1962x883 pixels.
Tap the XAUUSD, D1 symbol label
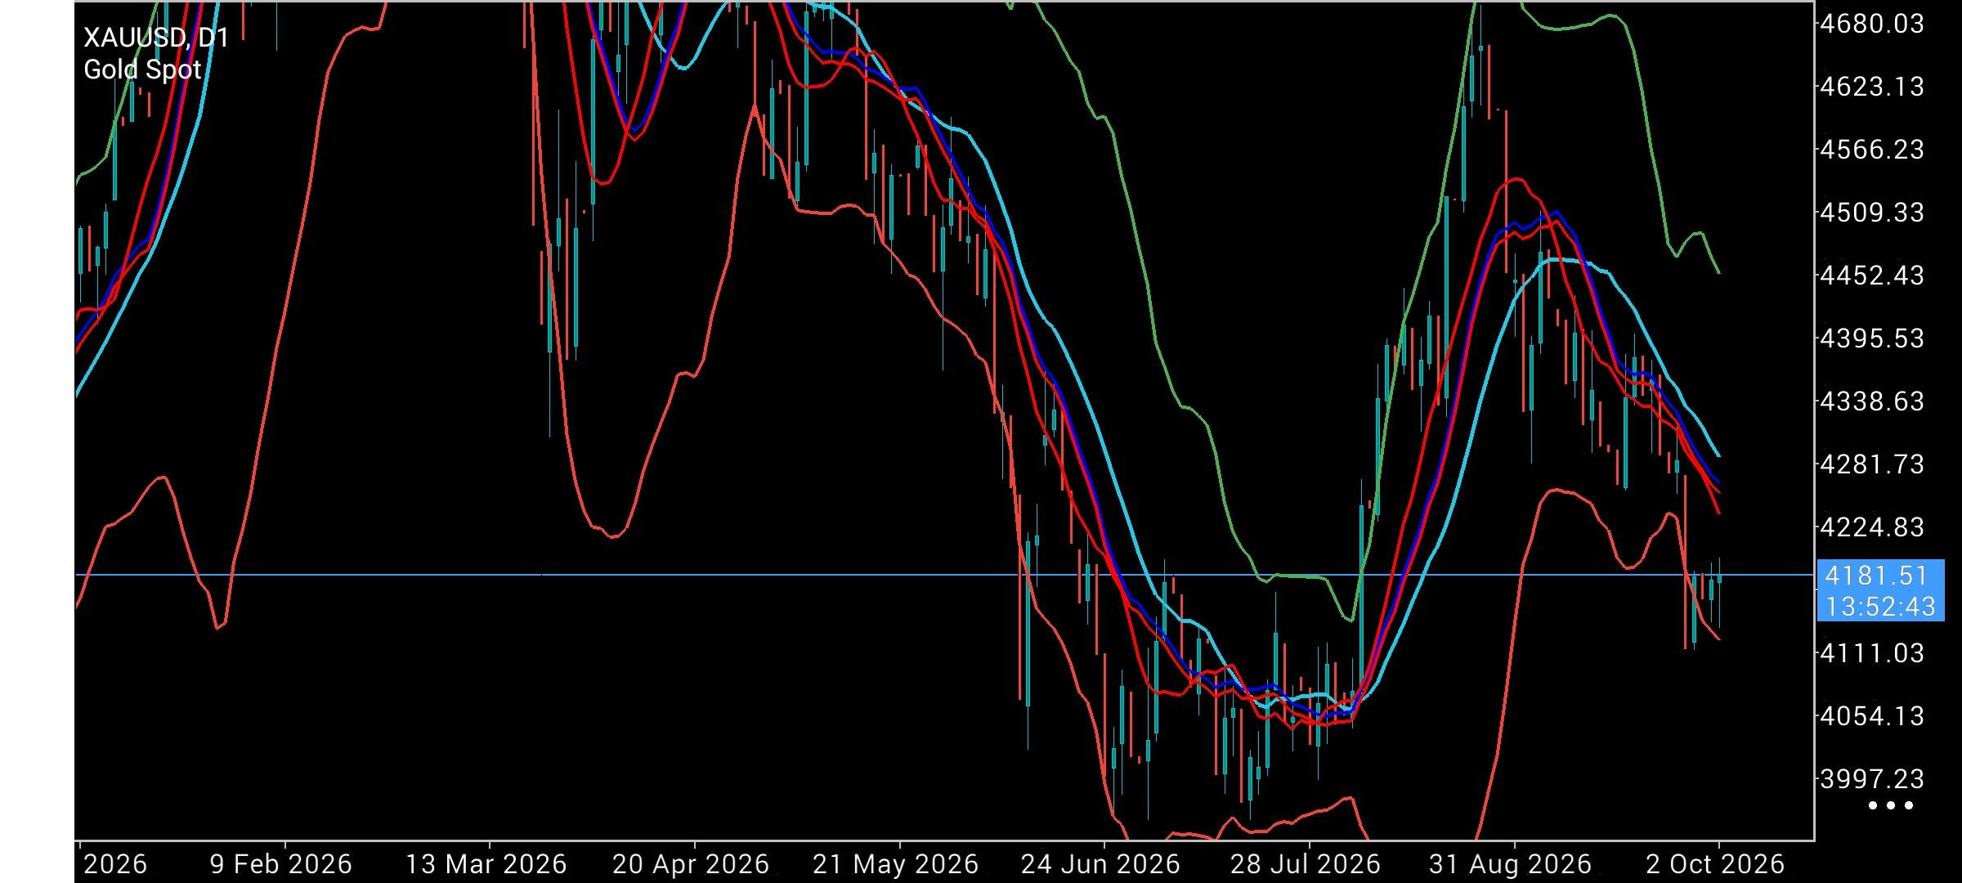[156, 38]
